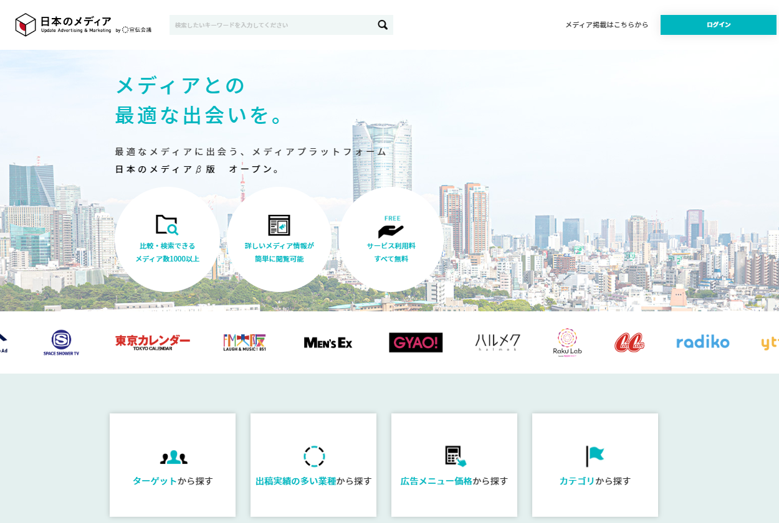Click the メディア掲載はこちらから link
Viewport: 779px width, 523px height.
click(606, 25)
